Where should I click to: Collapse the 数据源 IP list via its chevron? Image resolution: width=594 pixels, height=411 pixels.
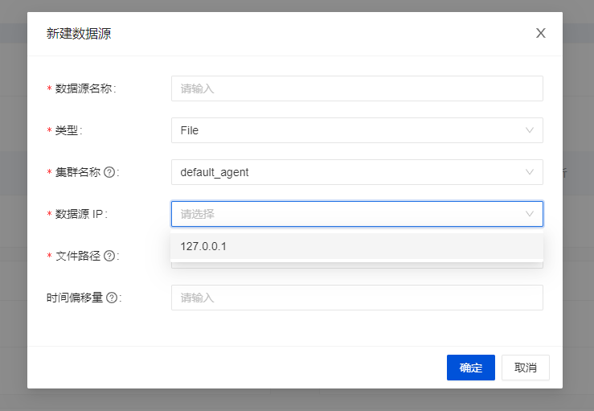(x=530, y=214)
